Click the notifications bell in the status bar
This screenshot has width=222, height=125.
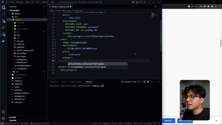click(159, 124)
